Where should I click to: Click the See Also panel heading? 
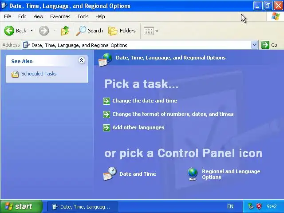(x=22, y=61)
